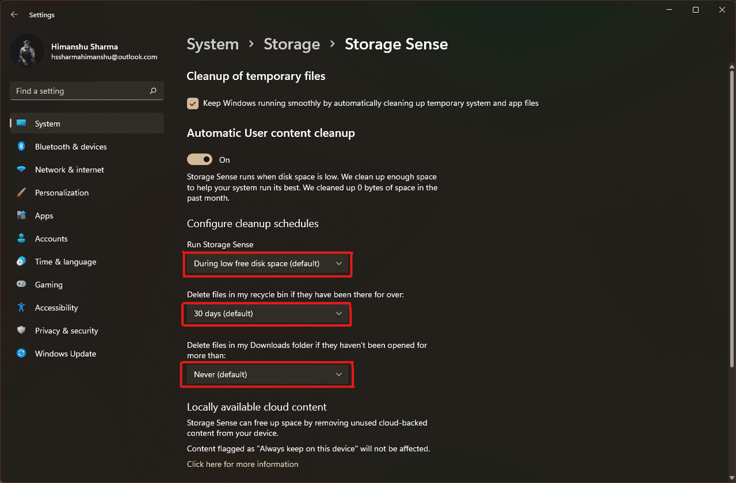This screenshot has height=483, width=736.
Task: Open Network & internet via the Wi-Fi icon
Action: pyautogui.click(x=21, y=170)
